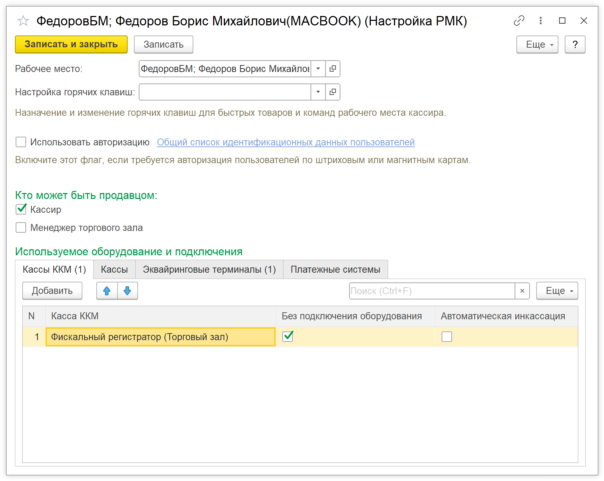Viewport: 604px width, 481px height.
Task: Move selected row down with arrow
Action: tap(127, 291)
